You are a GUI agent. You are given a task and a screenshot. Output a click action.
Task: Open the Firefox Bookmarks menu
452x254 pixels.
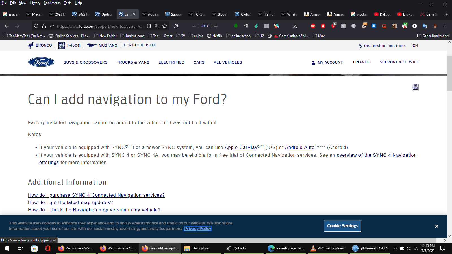[52, 3]
